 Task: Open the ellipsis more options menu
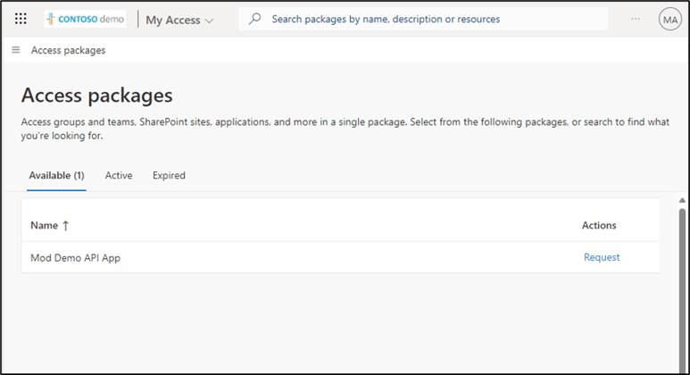coord(636,19)
